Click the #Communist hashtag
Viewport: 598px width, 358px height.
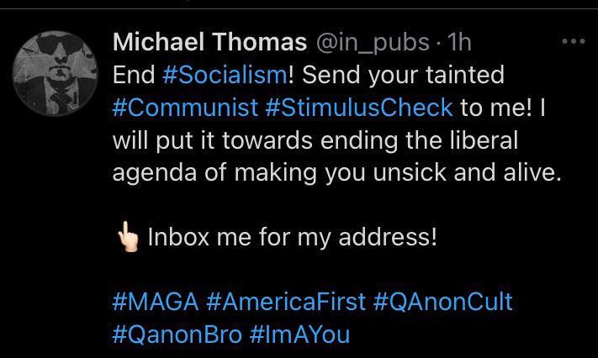(x=185, y=108)
